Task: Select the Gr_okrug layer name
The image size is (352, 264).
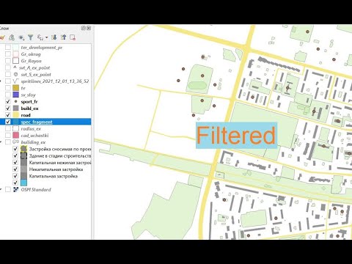Action: (31, 54)
